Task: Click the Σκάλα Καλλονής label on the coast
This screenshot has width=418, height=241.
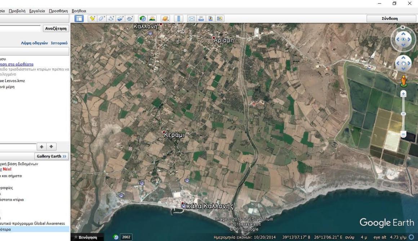Action: pos(209,206)
